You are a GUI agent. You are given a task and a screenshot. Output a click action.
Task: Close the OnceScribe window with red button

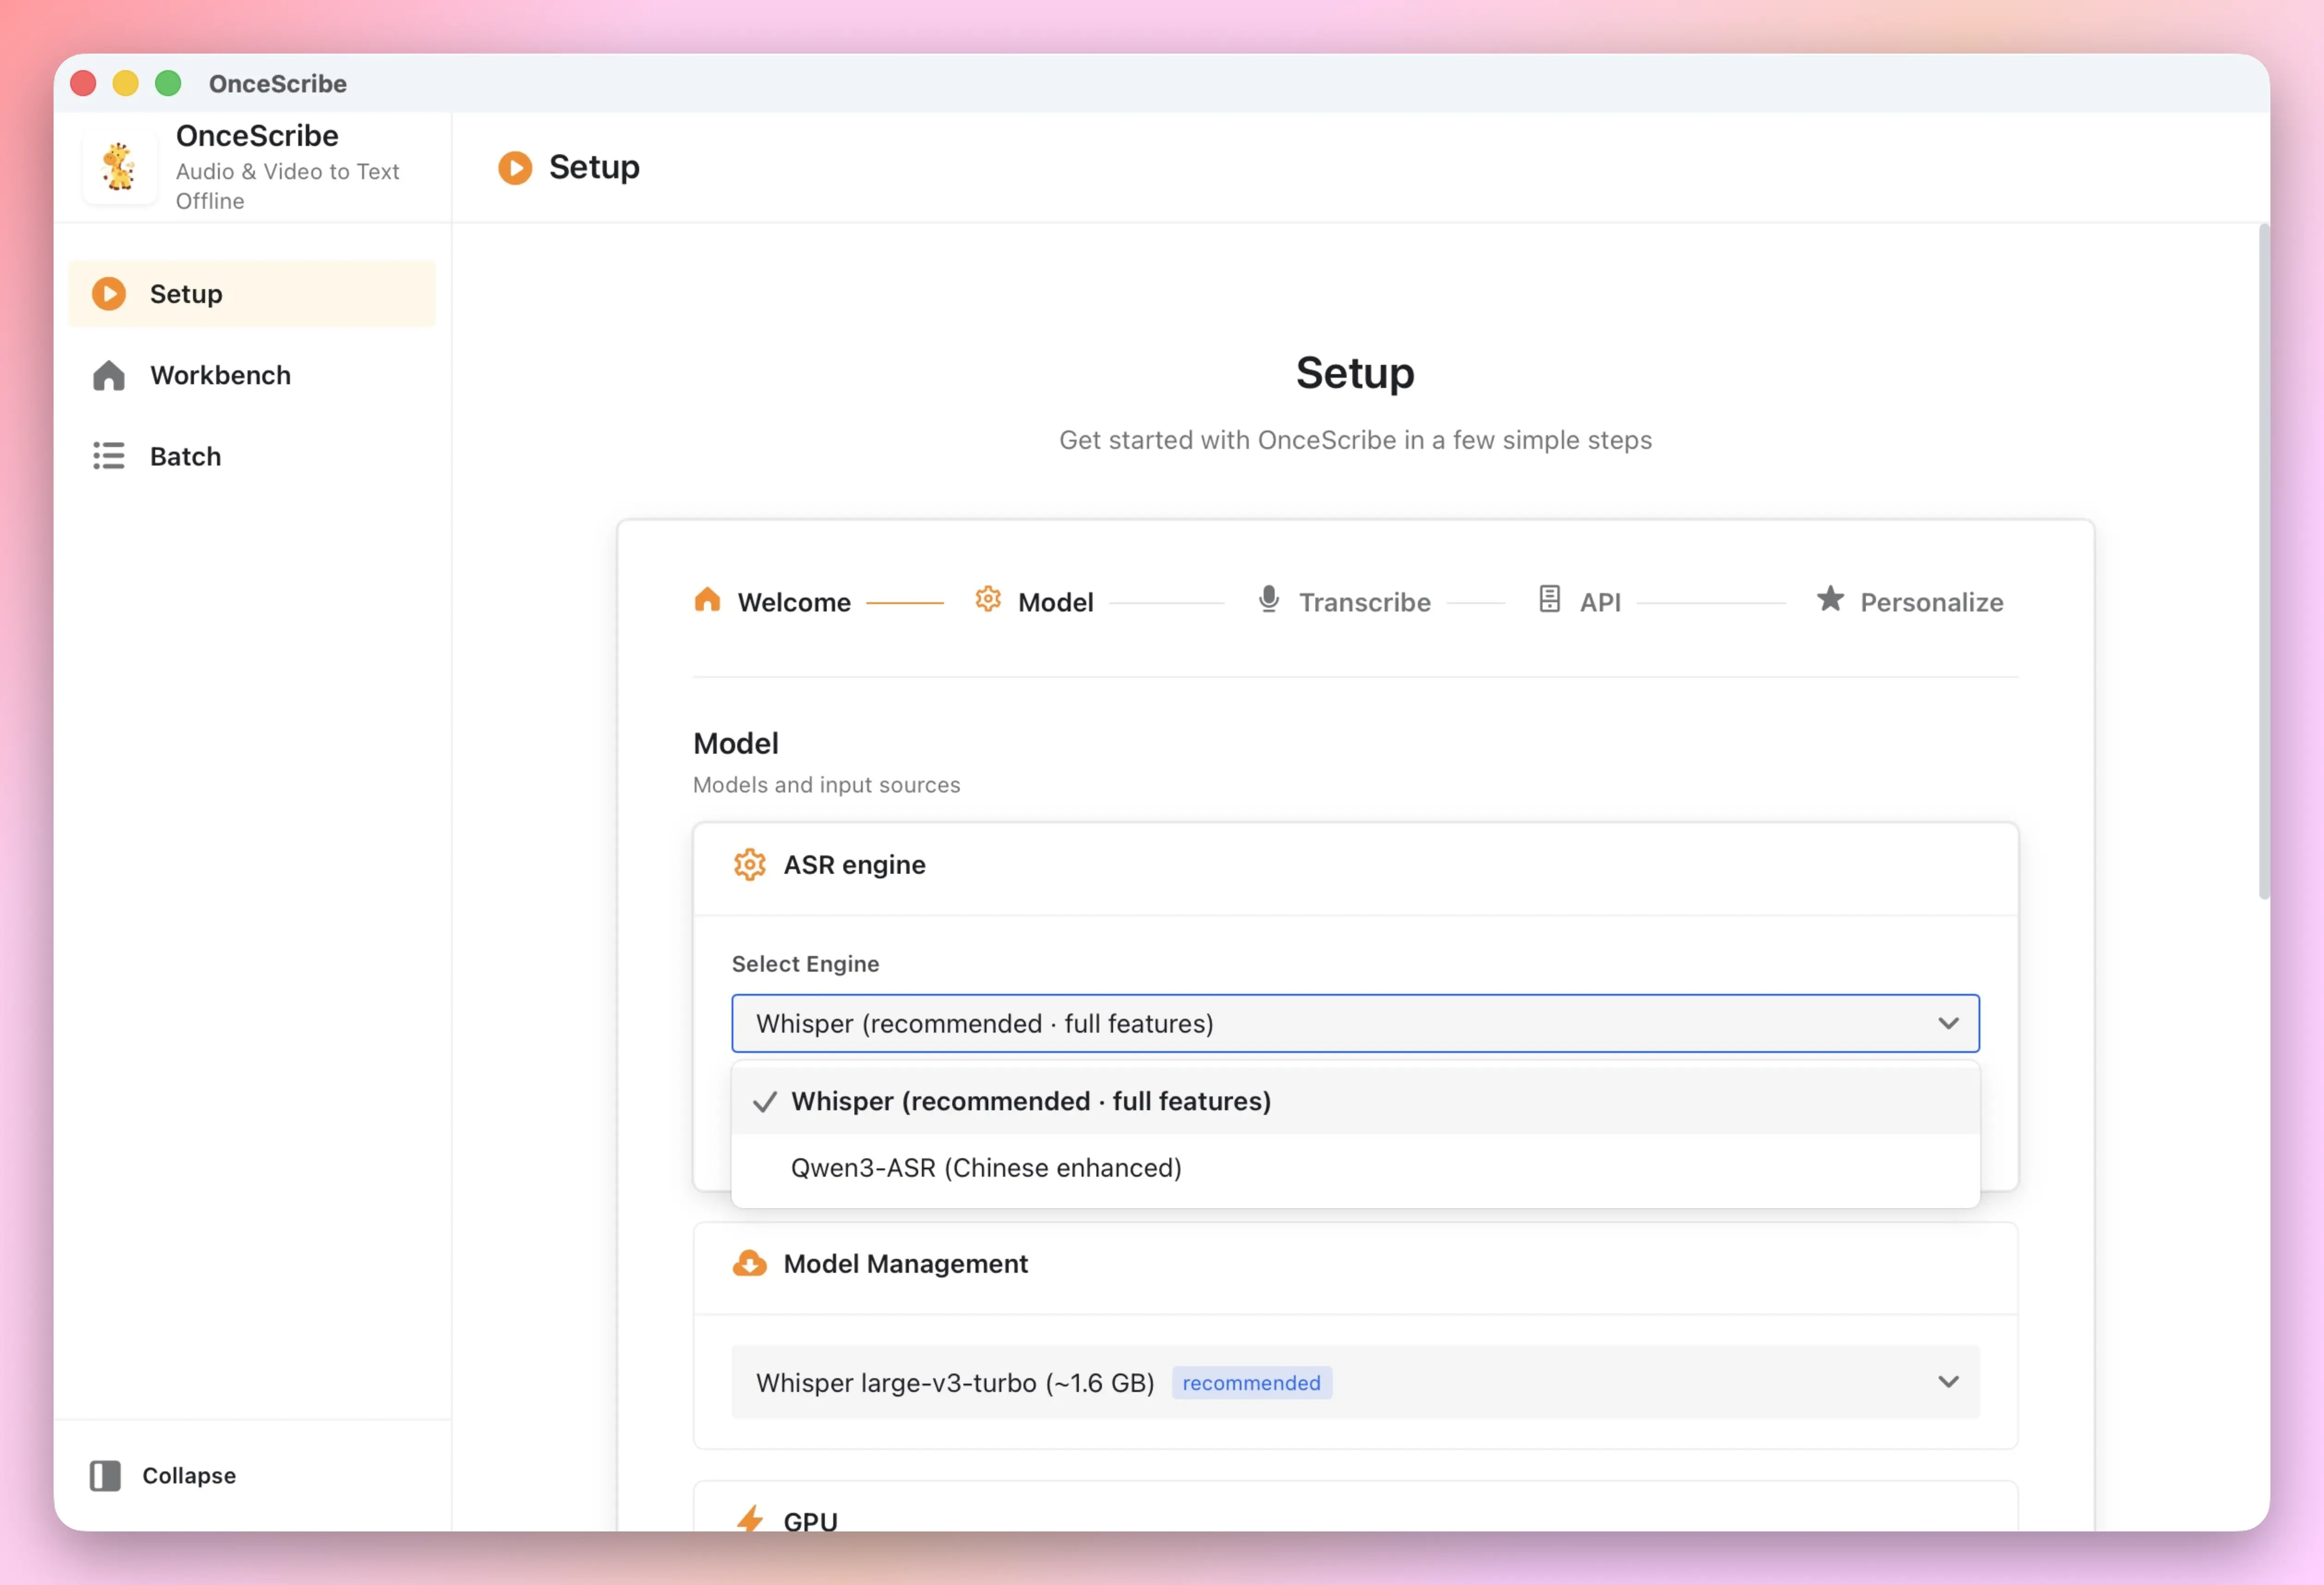[x=84, y=83]
